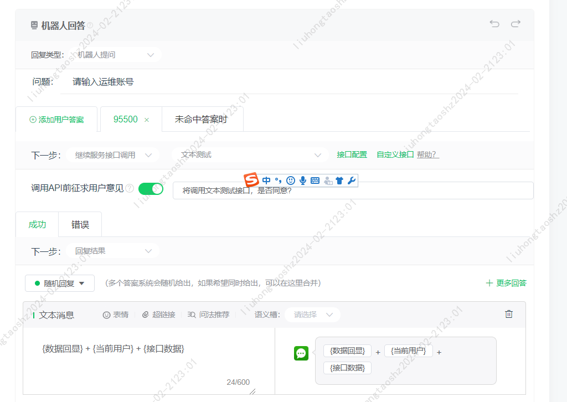Remove the 95500 answer tab
The image size is (567, 402).
(147, 120)
